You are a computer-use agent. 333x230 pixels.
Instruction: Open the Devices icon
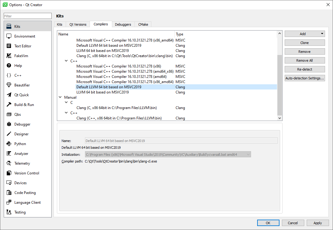point(9,183)
